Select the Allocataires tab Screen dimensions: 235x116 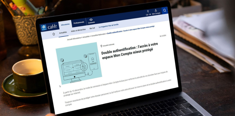pos(65,25)
